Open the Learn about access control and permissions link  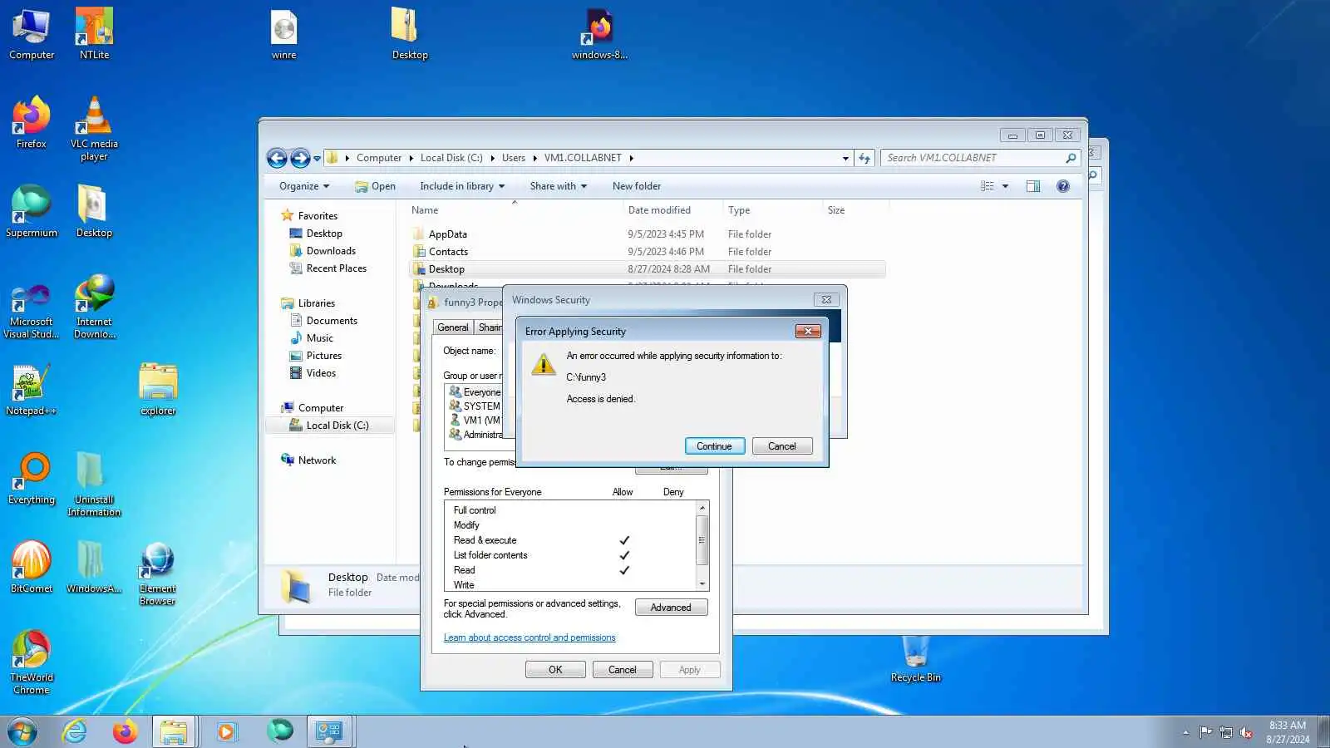tap(530, 638)
